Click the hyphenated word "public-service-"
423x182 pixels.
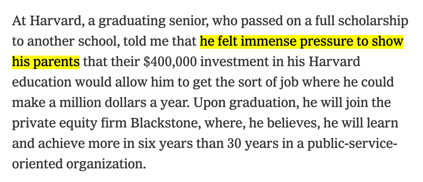pos(352,144)
